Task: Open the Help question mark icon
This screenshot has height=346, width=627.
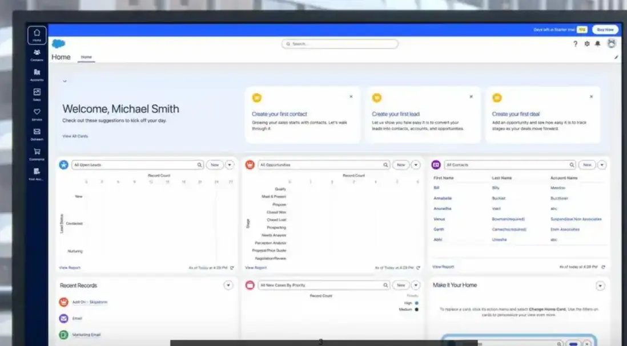Action: click(x=576, y=44)
